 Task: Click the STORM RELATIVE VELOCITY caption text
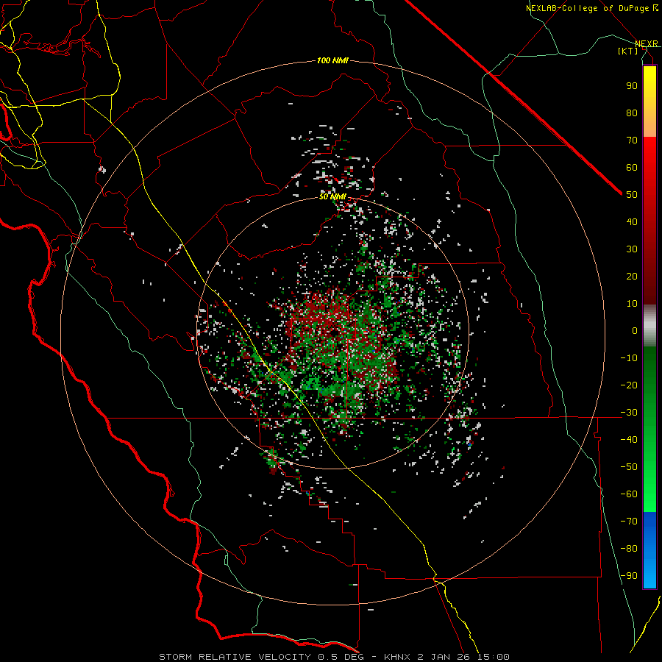235,657
